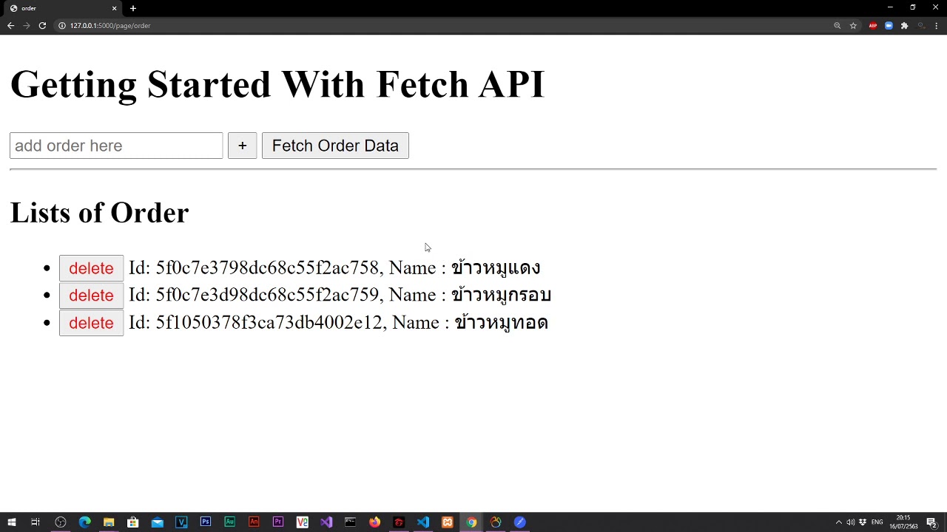Open Task View in taskbar
Screen dimensions: 947x532
click(x=36, y=522)
